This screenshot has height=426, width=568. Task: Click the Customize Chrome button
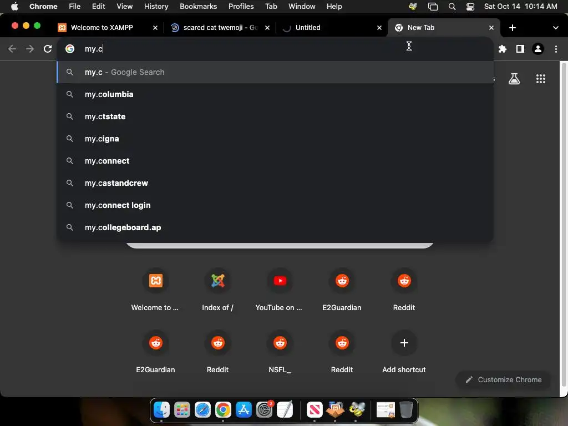point(503,379)
